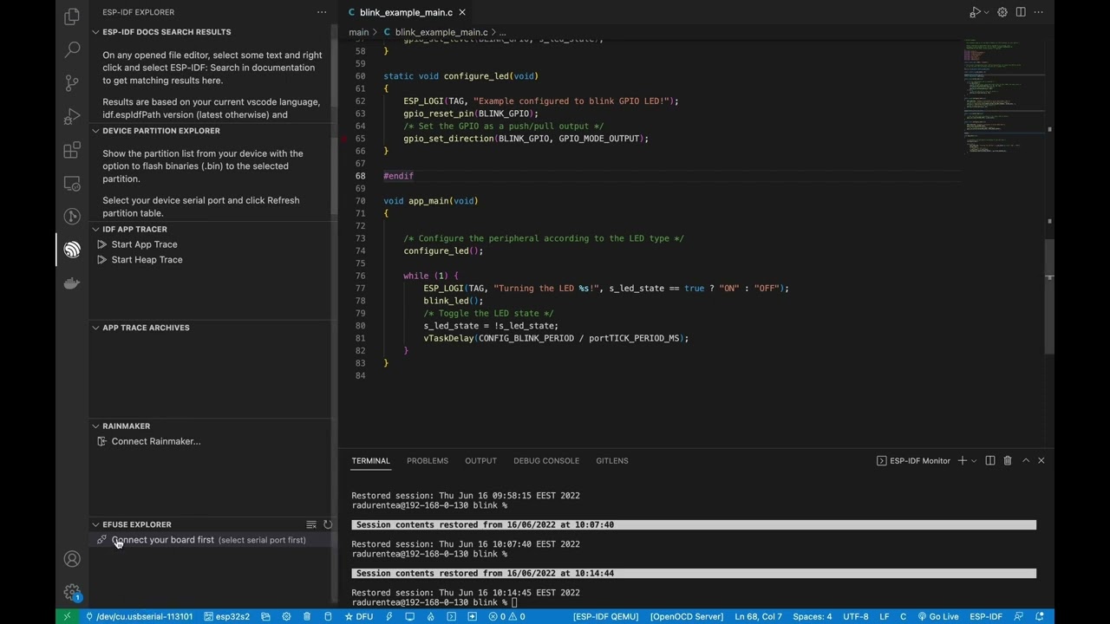Viewport: 1110px width, 624px height.
Task: Start Heap Trace
Action: click(147, 260)
